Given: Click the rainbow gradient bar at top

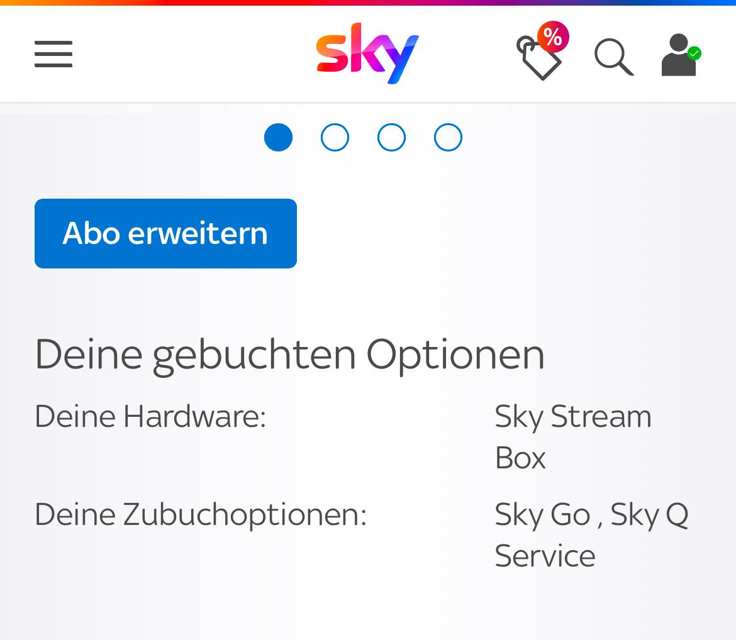Looking at the screenshot, I should [368, 3].
